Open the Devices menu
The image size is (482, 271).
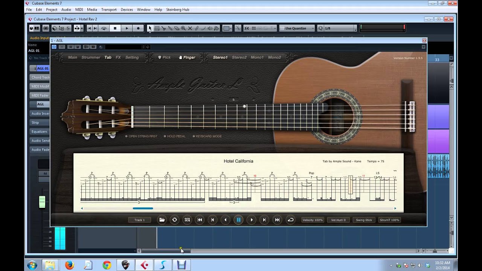127,9
